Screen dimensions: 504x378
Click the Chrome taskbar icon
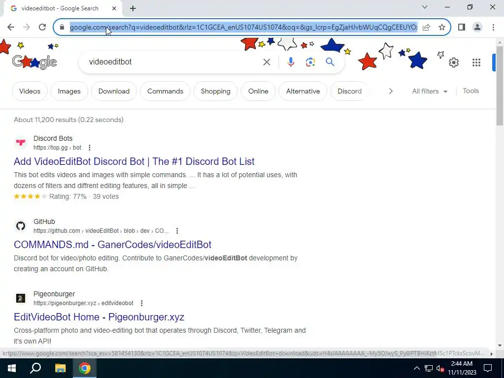[x=85, y=368]
